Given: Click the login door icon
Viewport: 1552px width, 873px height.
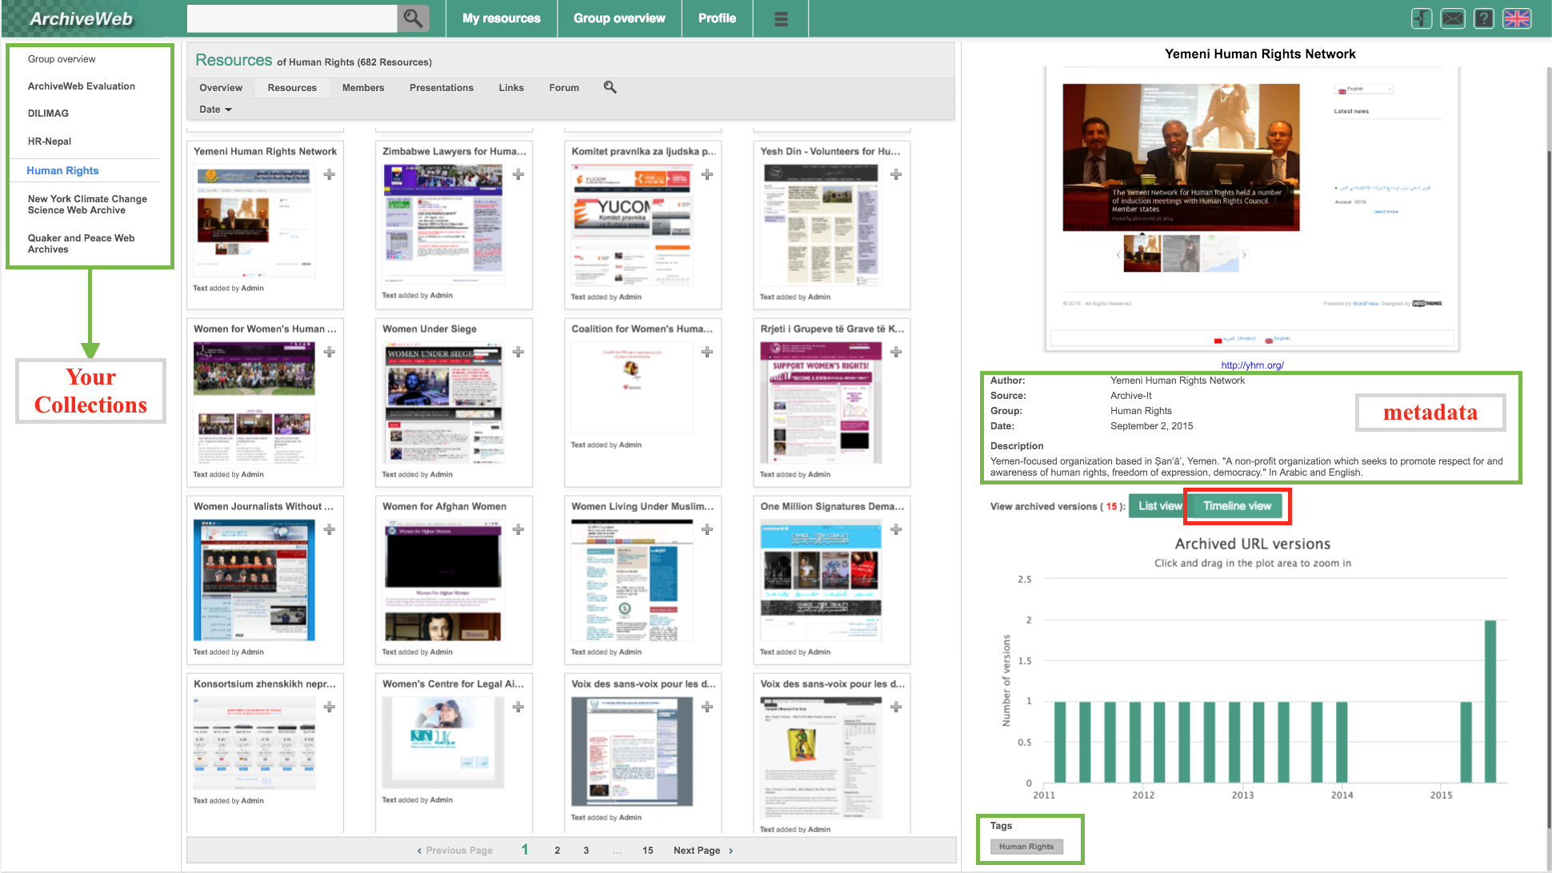Looking at the screenshot, I should click(x=1422, y=18).
